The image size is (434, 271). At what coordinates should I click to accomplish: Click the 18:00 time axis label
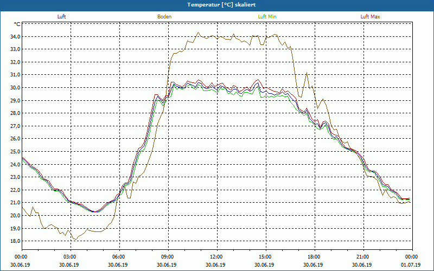[315, 257]
